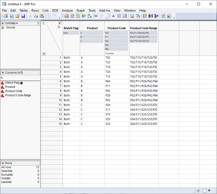Open the Rows panel red triangle menu
The image size is (217, 194).
click(3, 163)
